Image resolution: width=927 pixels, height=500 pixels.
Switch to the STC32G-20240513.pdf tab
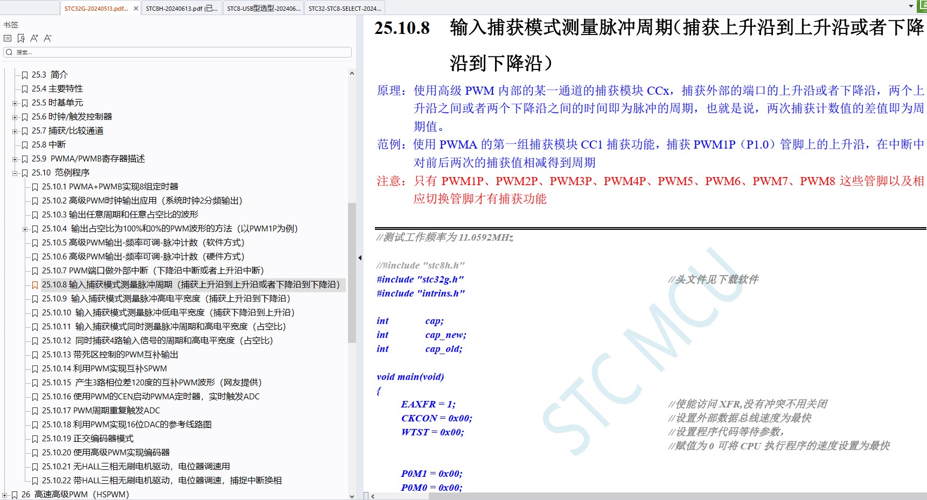click(x=96, y=9)
